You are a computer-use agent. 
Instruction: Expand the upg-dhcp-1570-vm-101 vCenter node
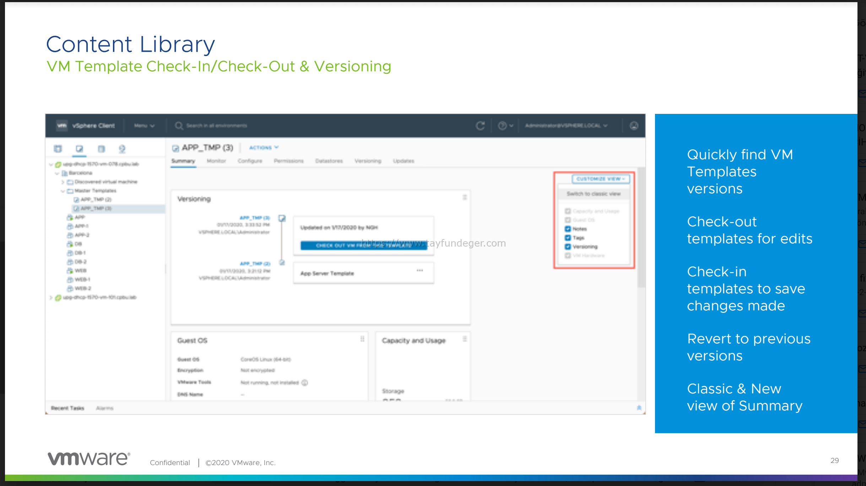click(51, 297)
